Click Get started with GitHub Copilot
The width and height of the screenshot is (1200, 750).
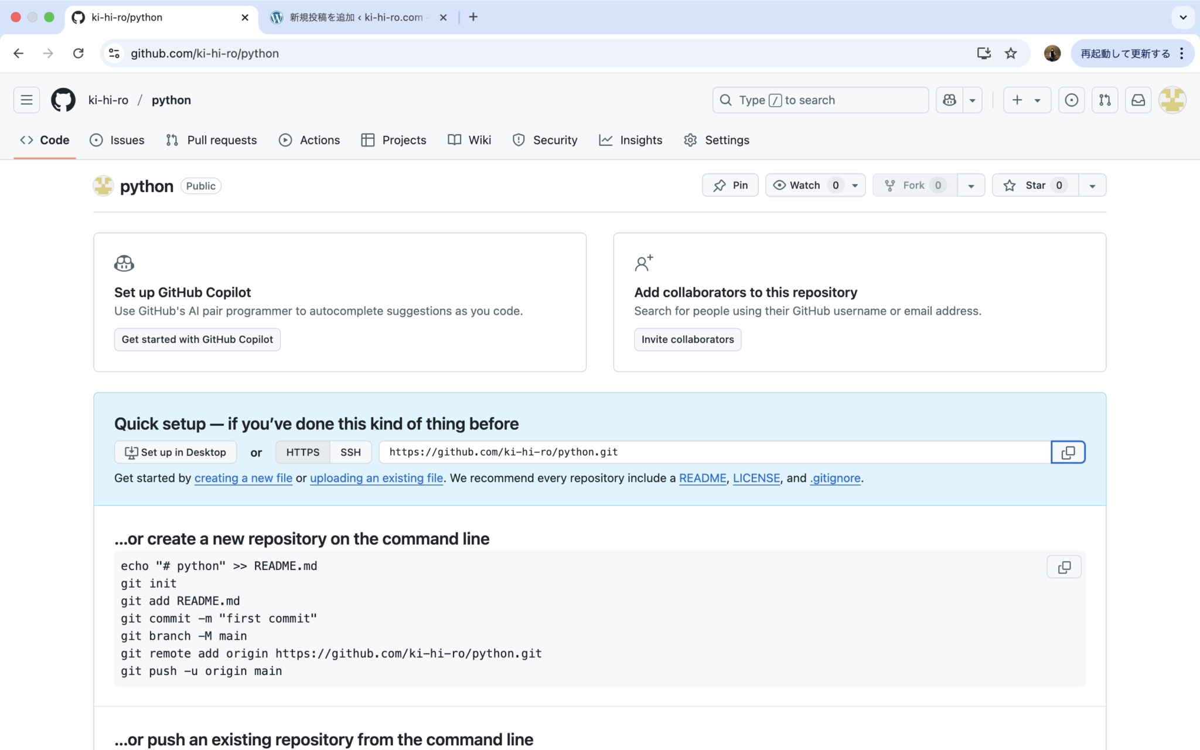pos(197,339)
